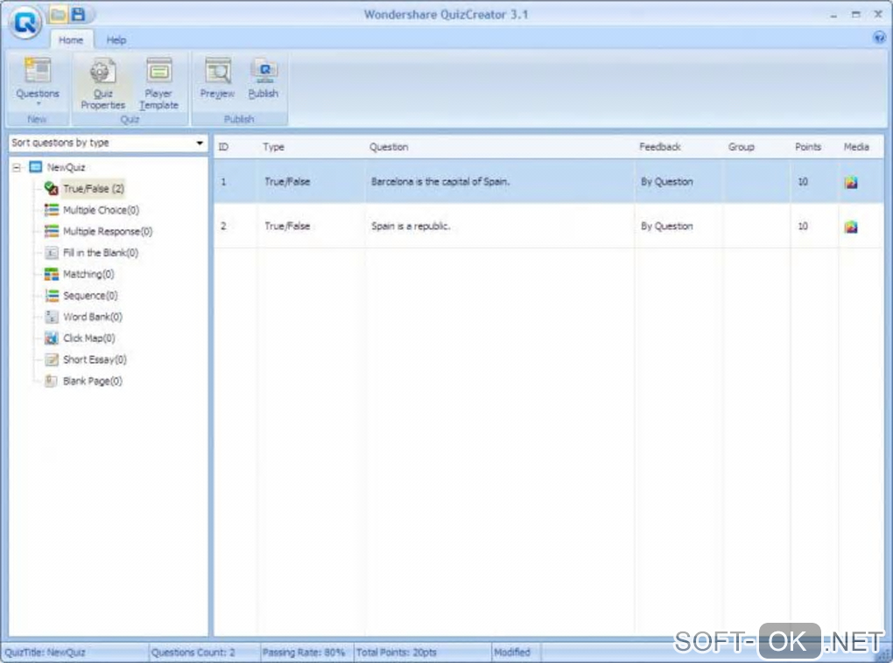Click the Total Points: 20pts status entry

click(x=397, y=653)
